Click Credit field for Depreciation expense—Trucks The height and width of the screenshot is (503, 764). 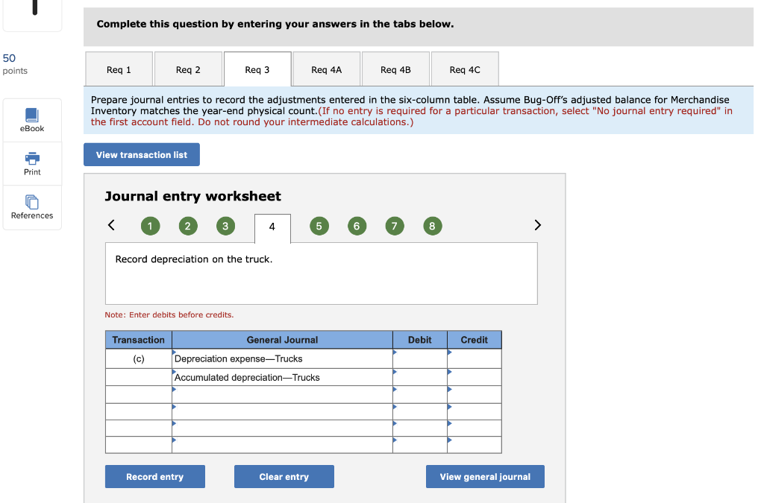click(475, 359)
